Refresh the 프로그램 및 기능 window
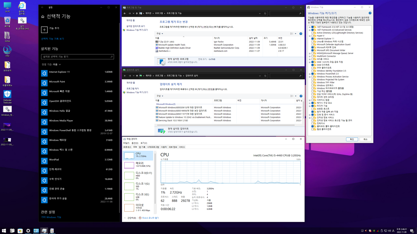The width and height of the screenshot is (417, 234). [x=265, y=13]
